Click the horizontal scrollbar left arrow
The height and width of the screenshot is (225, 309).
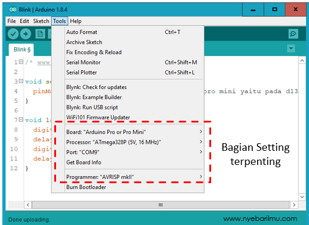pos(28,205)
